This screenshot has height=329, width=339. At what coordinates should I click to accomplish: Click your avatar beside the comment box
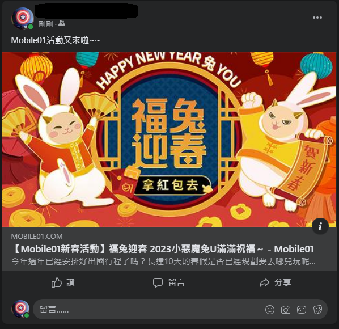[20, 309]
